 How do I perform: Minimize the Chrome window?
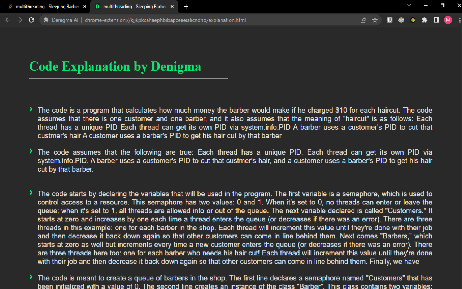(426, 5)
